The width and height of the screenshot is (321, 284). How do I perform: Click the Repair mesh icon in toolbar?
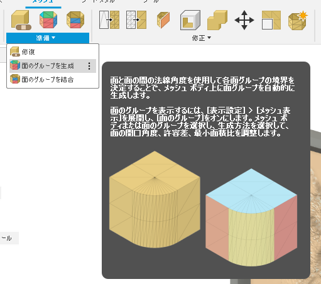pyautogui.click(x=21, y=20)
